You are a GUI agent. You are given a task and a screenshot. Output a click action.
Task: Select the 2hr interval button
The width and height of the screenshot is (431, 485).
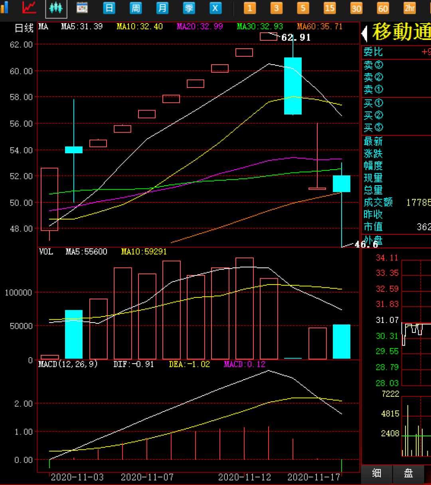tap(409, 8)
